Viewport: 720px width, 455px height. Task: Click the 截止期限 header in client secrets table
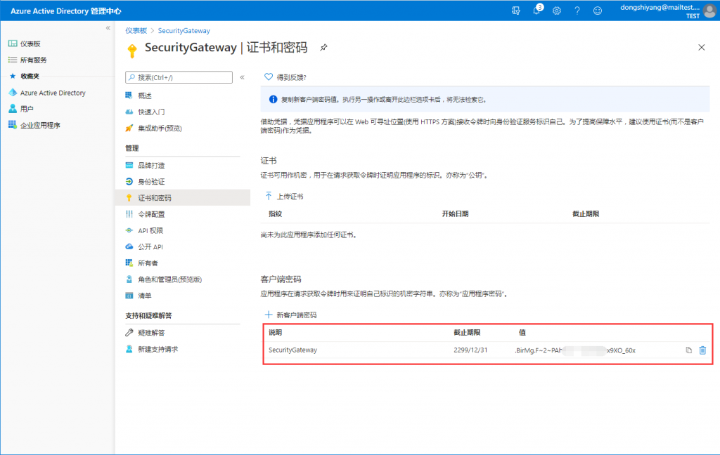tap(467, 333)
